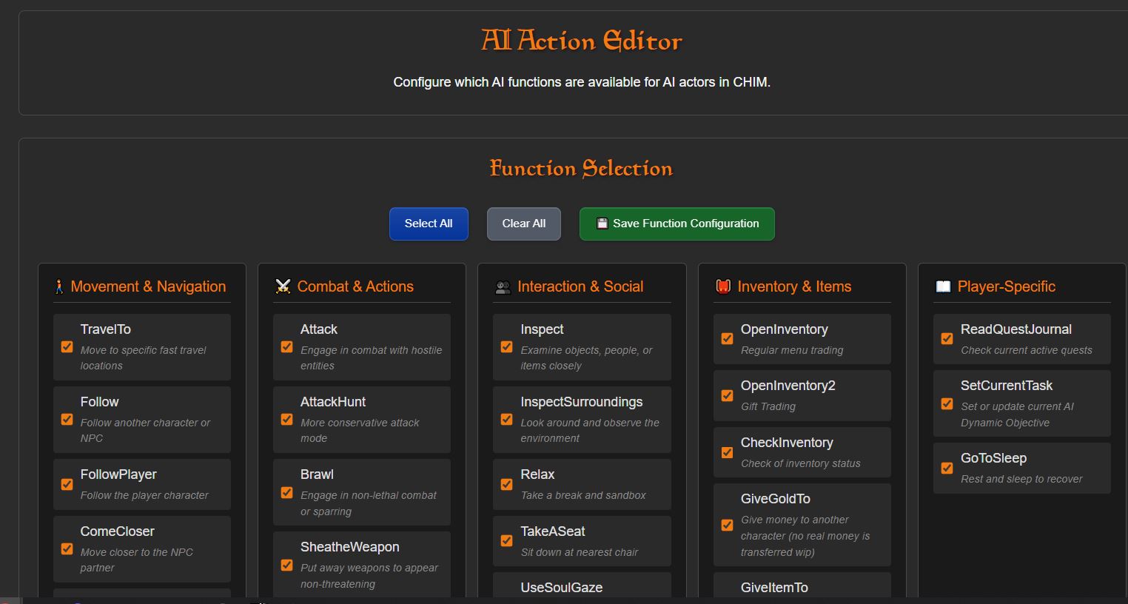Click 'Sit down at nearest chair' text
This screenshot has width=1128, height=604.
[x=580, y=552]
